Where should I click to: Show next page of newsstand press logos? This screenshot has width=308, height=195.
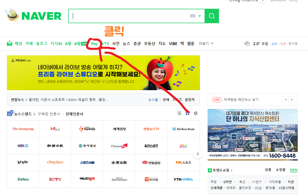pyautogui.click(x=198, y=154)
